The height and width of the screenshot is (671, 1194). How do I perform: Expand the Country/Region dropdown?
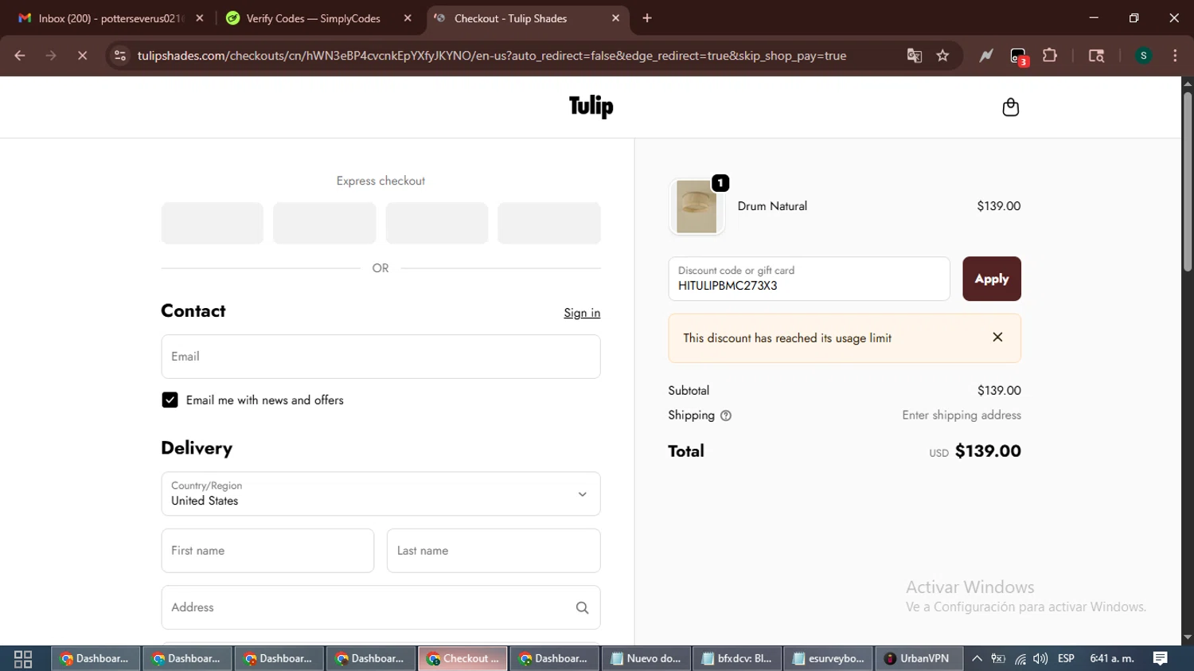tap(380, 493)
